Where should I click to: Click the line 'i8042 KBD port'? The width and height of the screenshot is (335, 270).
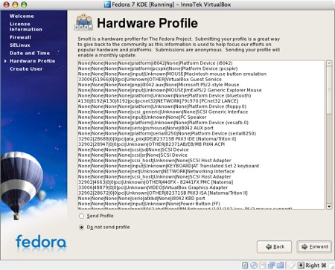pyautogui.click(x=141, y=199)
